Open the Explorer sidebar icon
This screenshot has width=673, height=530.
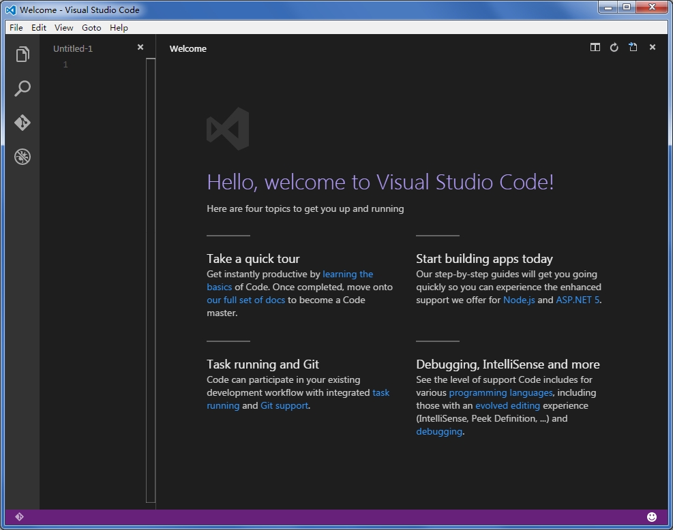[23, 54]
